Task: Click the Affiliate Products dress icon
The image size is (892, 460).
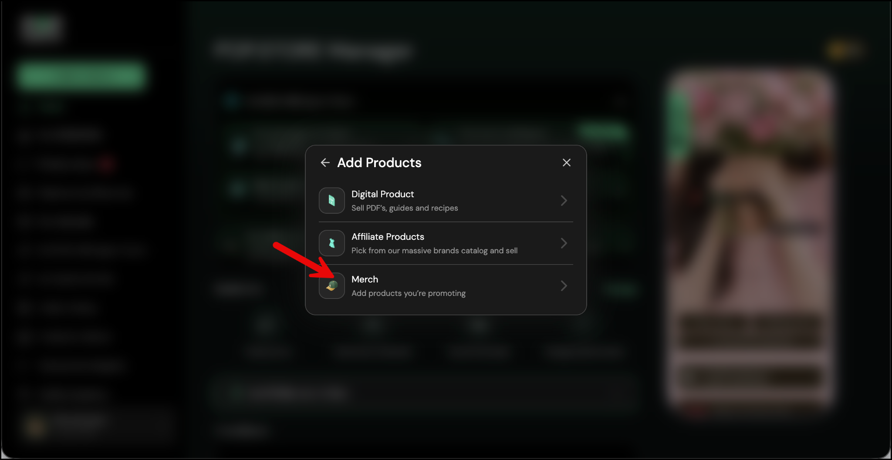Action: pyautogui.click(x=332, y=243)
